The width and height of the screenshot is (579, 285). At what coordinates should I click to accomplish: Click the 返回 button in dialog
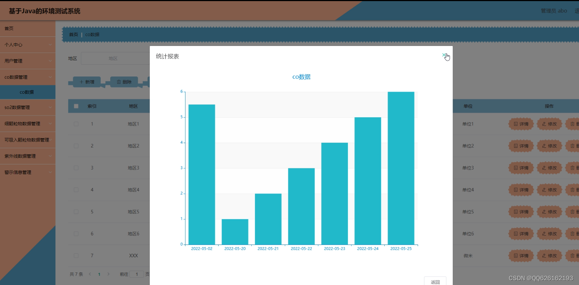(435, 281)
